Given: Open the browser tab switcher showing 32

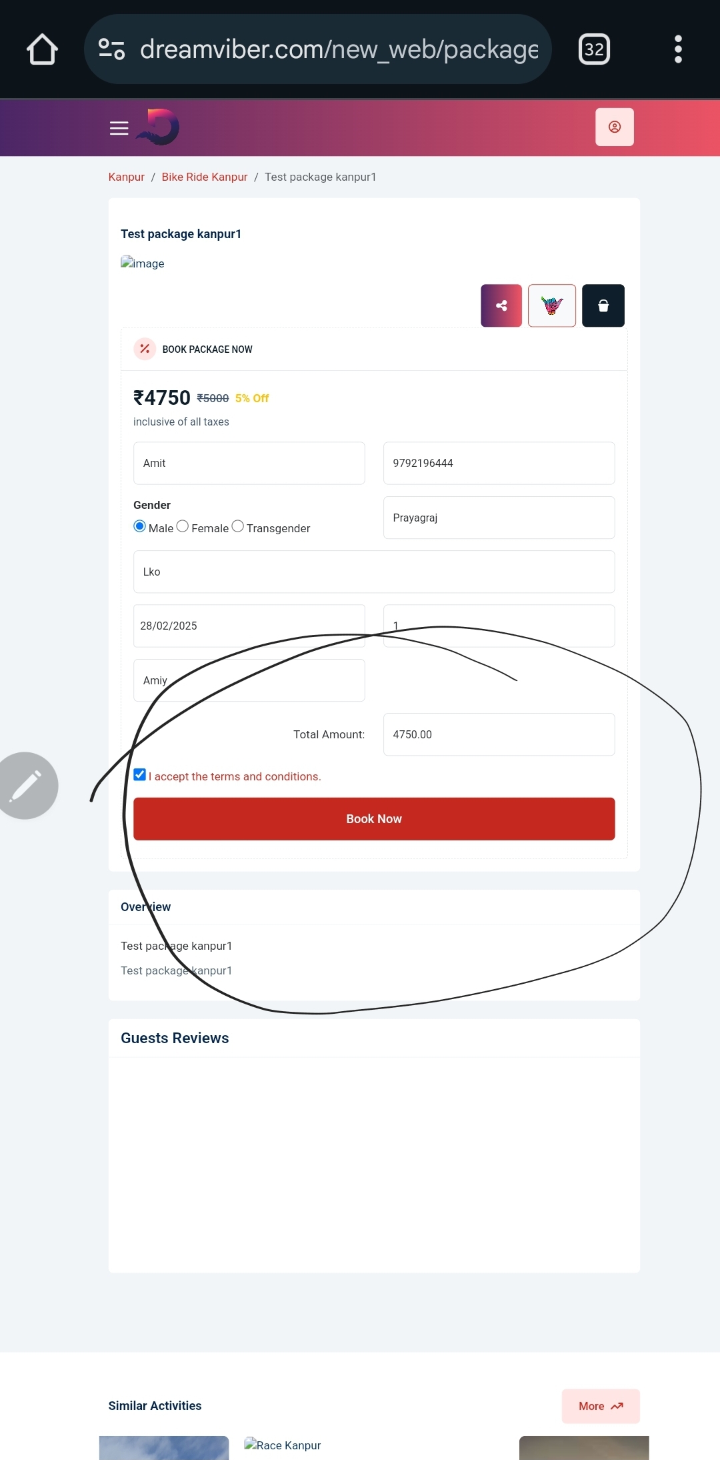Looking at the screenshot, I should coord(594,49).
